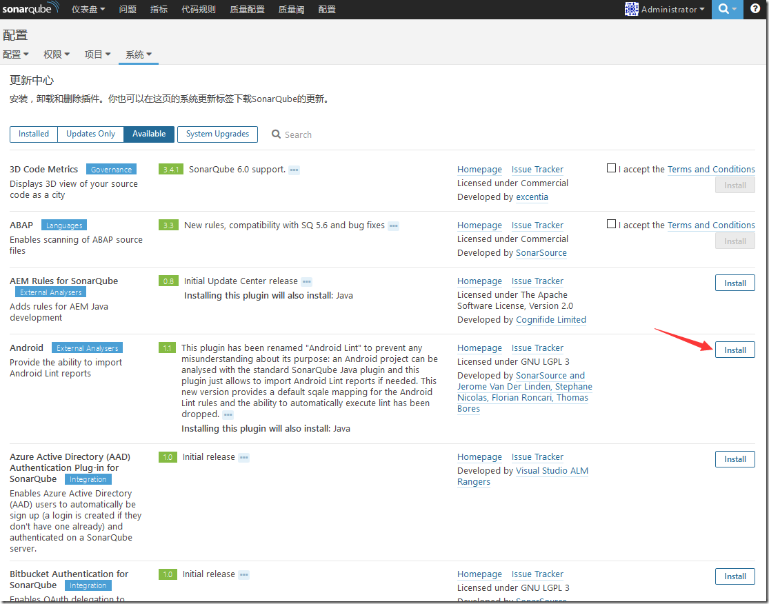
Task: Expand 3D Code Metrics changelog ellipsis
Action: [x=294, y=170]
